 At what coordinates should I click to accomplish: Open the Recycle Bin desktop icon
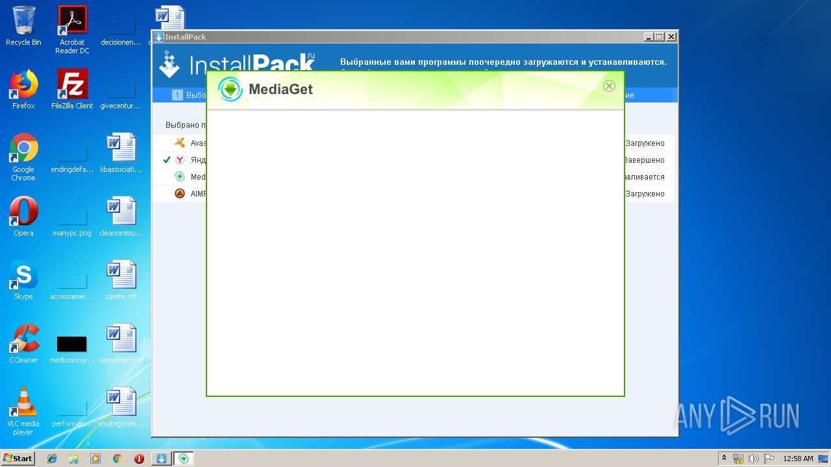[x=23, y=26]
